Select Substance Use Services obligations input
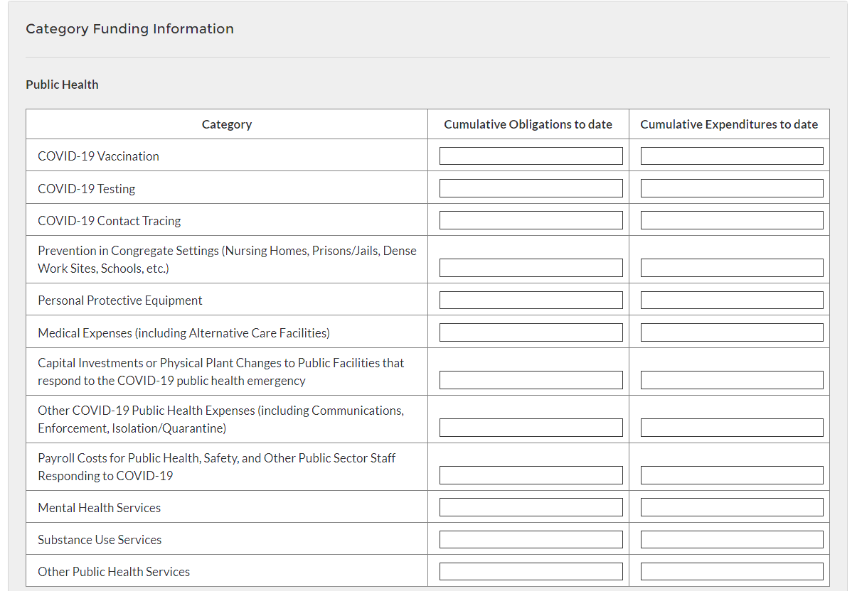The width and height of the screenshot is (857, 591). click(x=531, y=539)
